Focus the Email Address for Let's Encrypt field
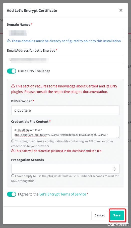 pos(65,59)
